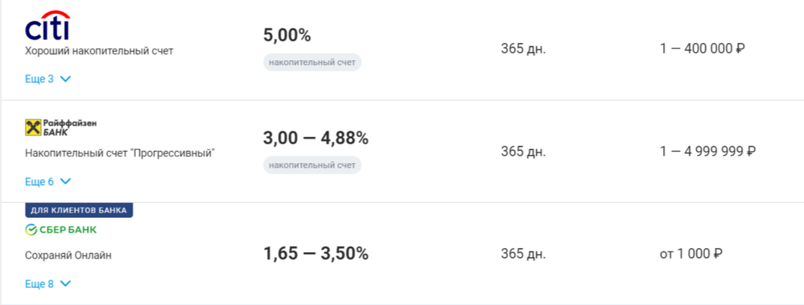Click the "накопительный счет" tag under Raiffeisen rate
The width and height of the screenshot is (804, 305).
[312, 165]
